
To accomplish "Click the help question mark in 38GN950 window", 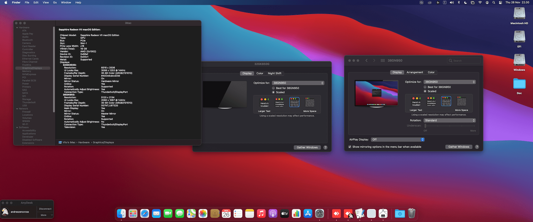I will (477, 147).
